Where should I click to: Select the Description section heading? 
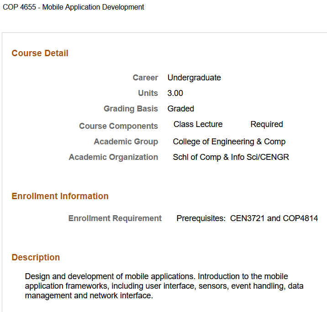(36, 258)
